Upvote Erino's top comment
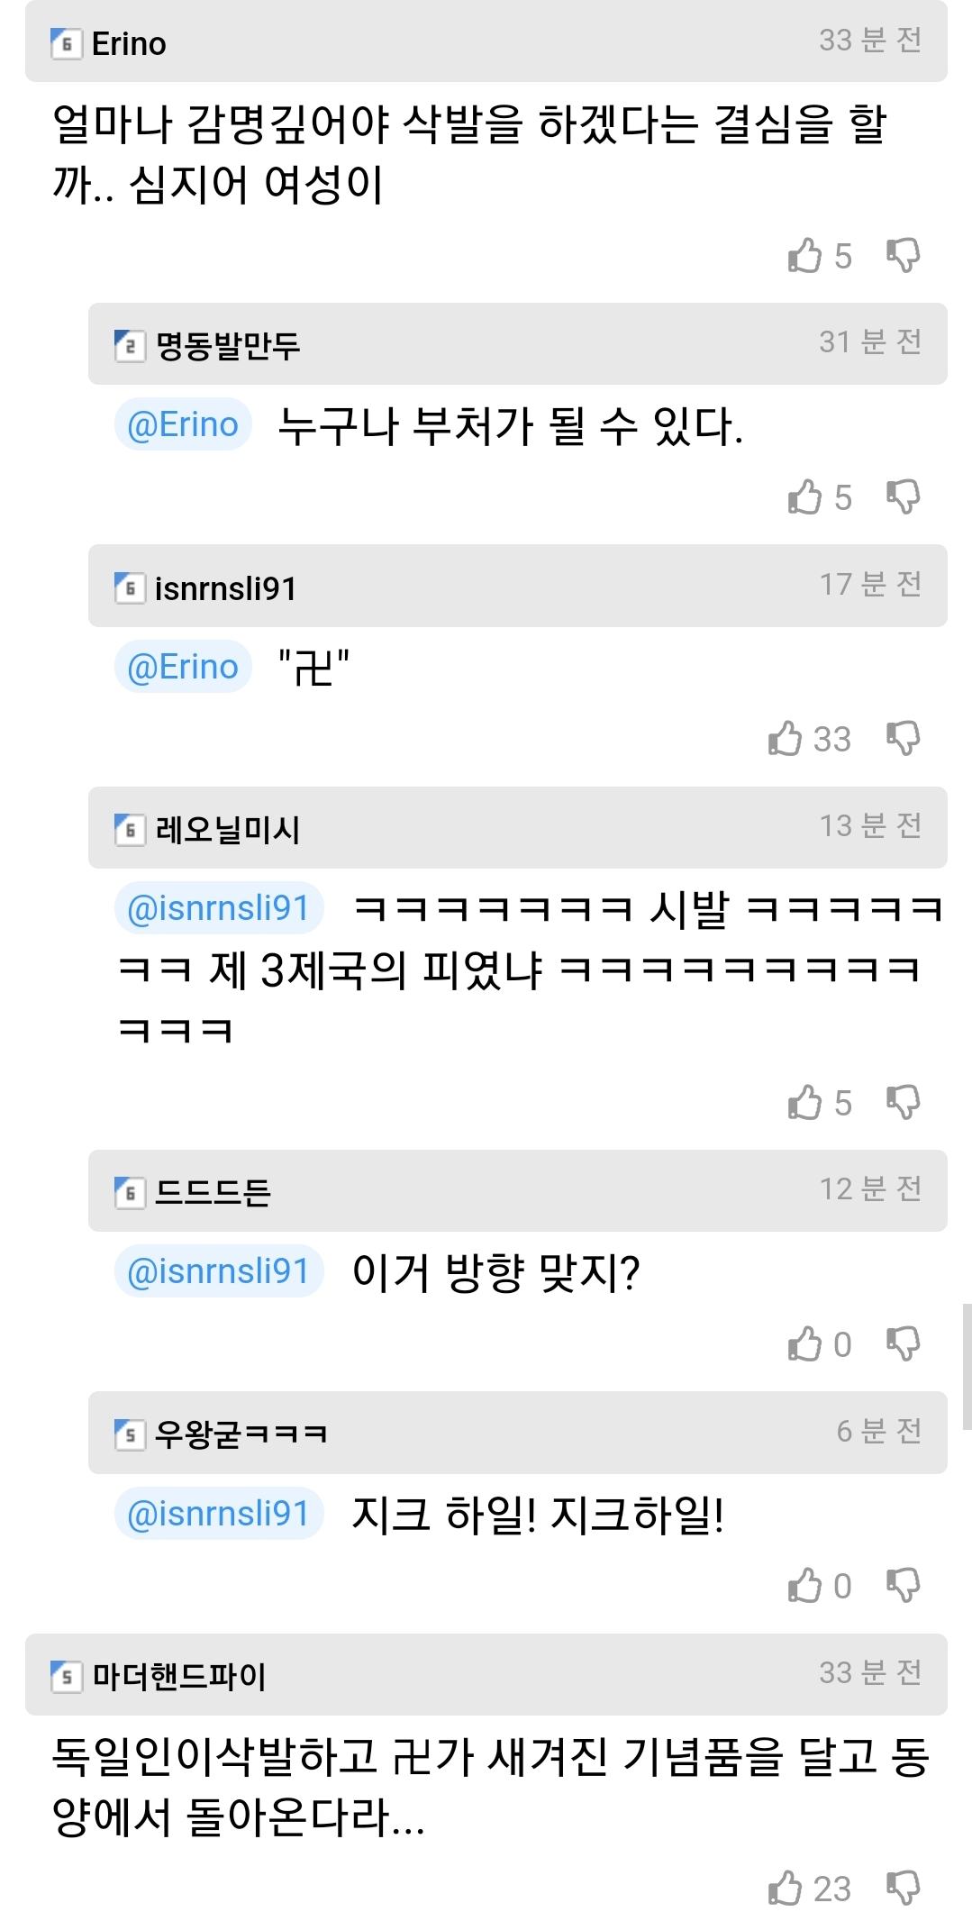 (x=804, y=256)
